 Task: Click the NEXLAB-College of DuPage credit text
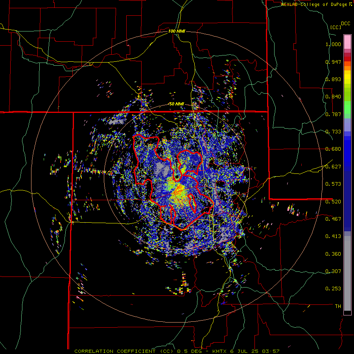314,4
